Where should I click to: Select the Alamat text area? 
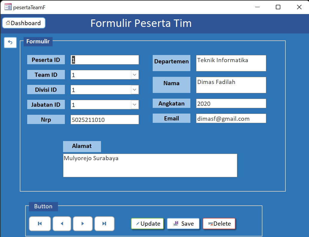(149, 165)
